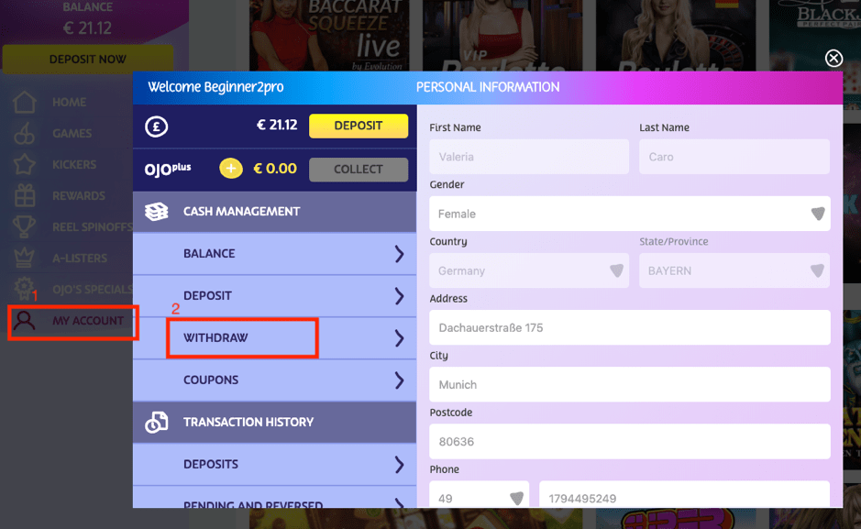The image size is (861, 529).
Task: Click the My Account person icon
Action: point(25,321)
